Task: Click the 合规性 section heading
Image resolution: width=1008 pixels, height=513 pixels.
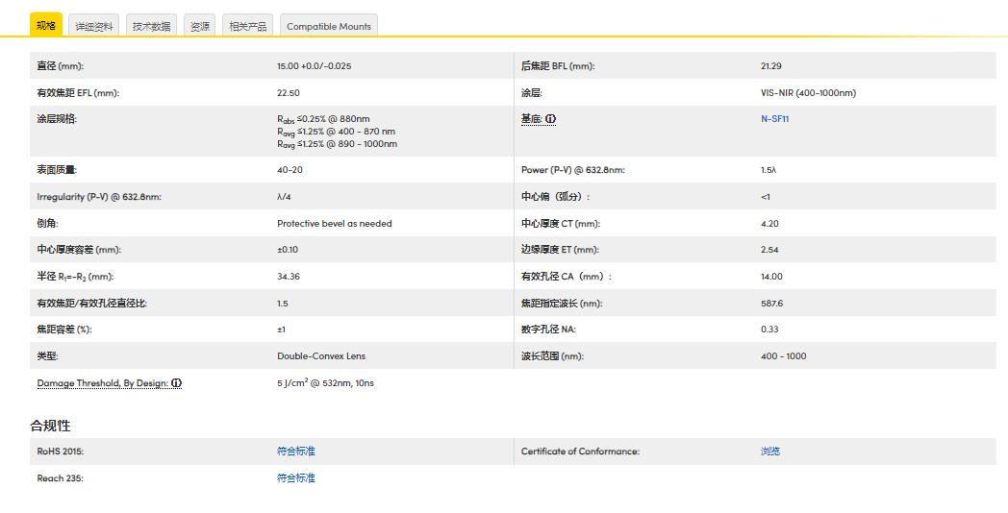Action: 50,426
